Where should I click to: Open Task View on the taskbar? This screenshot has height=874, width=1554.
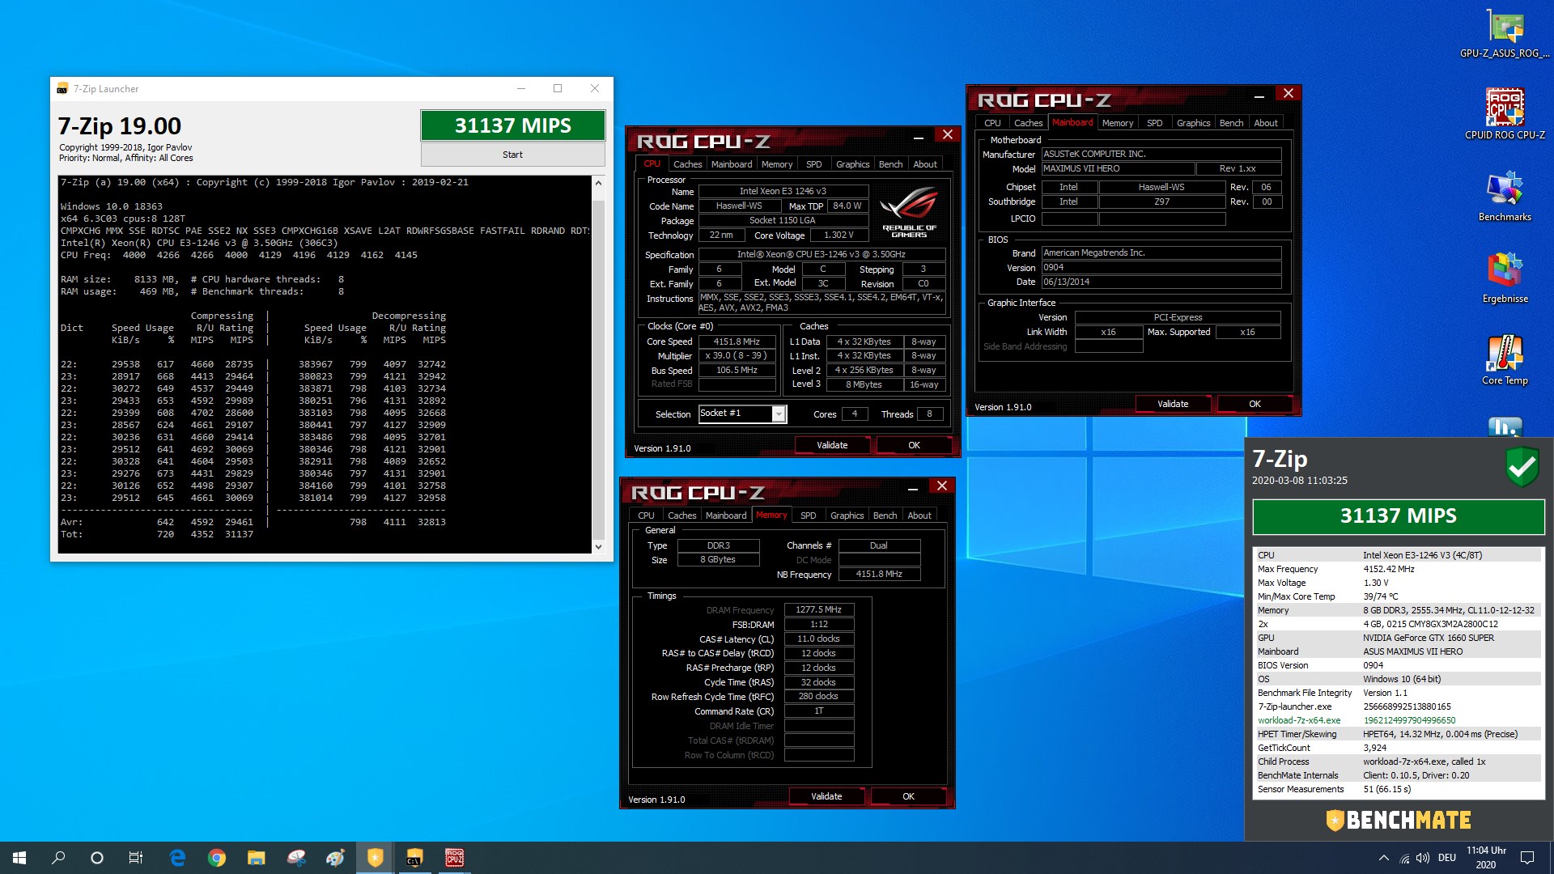(x=136, y=858)
